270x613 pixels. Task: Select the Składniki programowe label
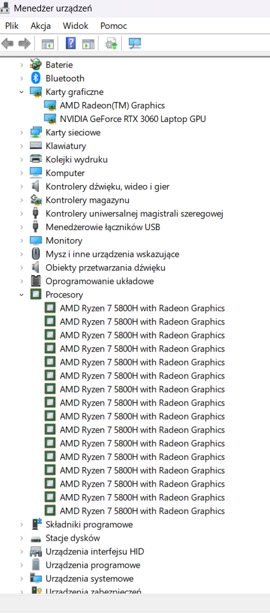89,525
